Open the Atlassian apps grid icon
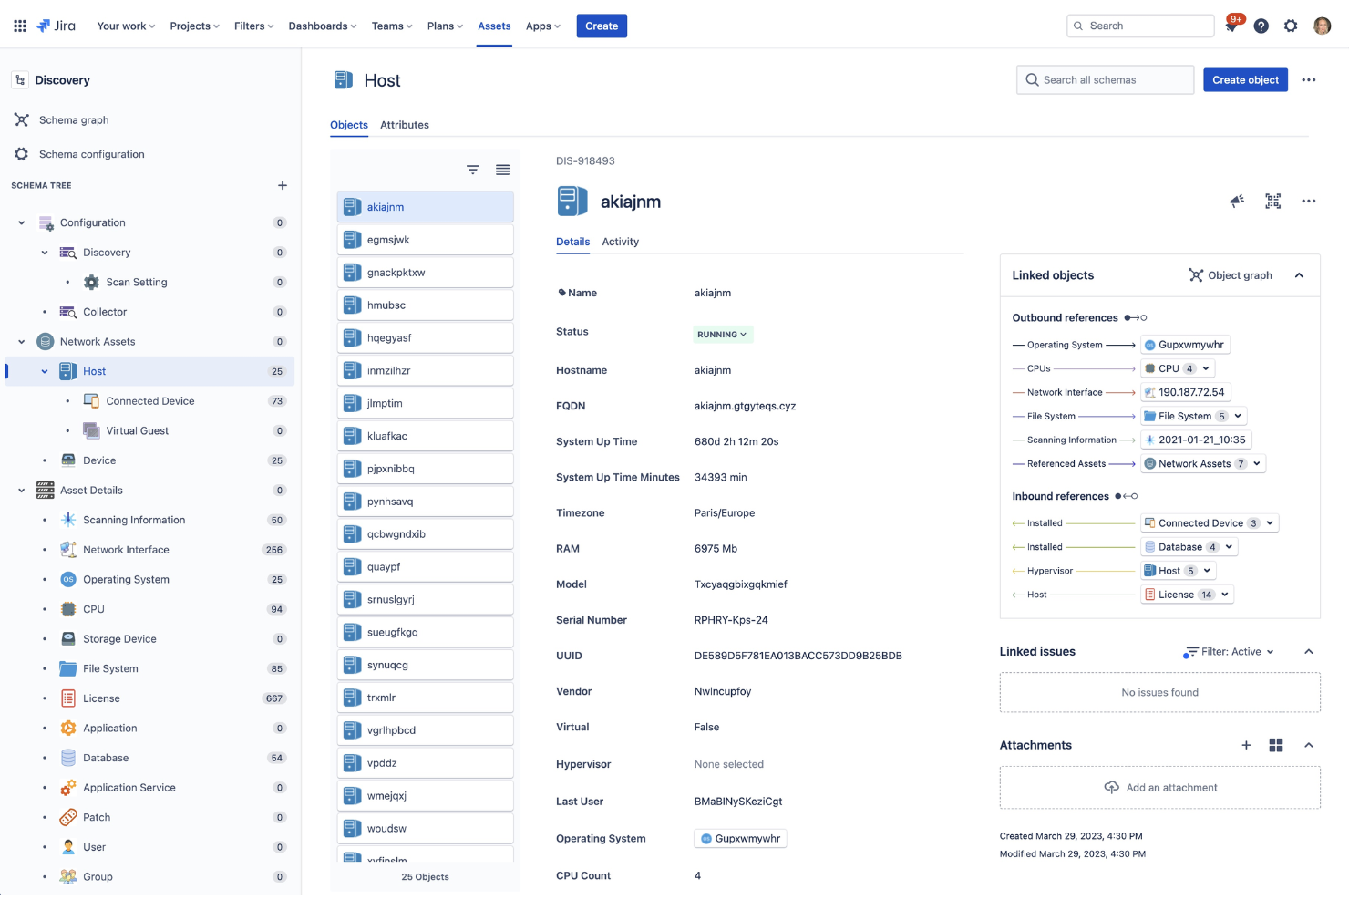The image size is (1349, 900). [x=19, y=26]
